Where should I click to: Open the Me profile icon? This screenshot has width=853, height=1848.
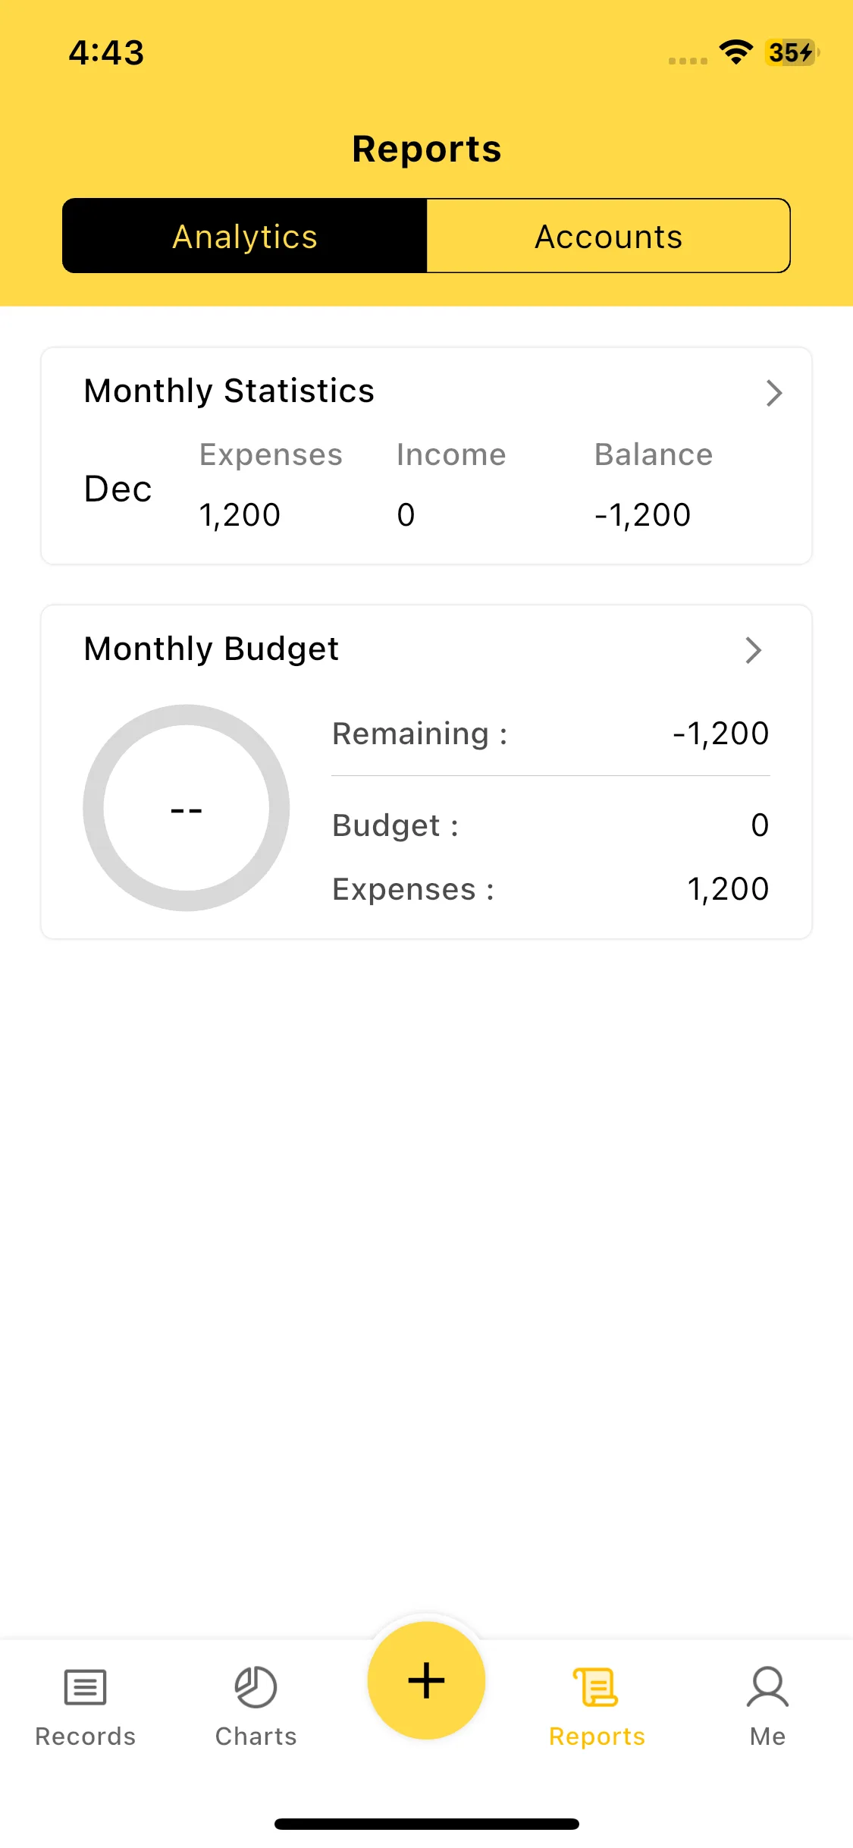tap(767, 1687)
